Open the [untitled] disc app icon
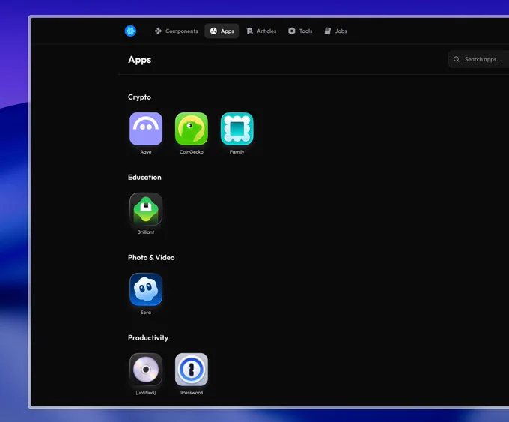The height and width of the screenshot is (422, 509). 146,370
